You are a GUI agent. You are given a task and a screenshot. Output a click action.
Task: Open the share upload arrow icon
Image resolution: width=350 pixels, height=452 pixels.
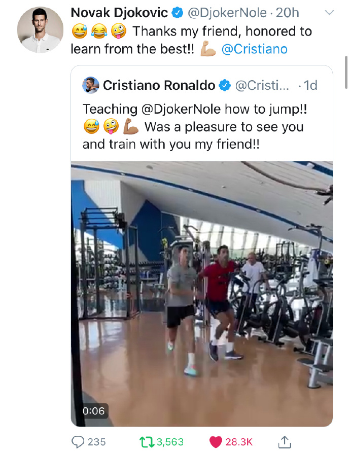[285, 442]
